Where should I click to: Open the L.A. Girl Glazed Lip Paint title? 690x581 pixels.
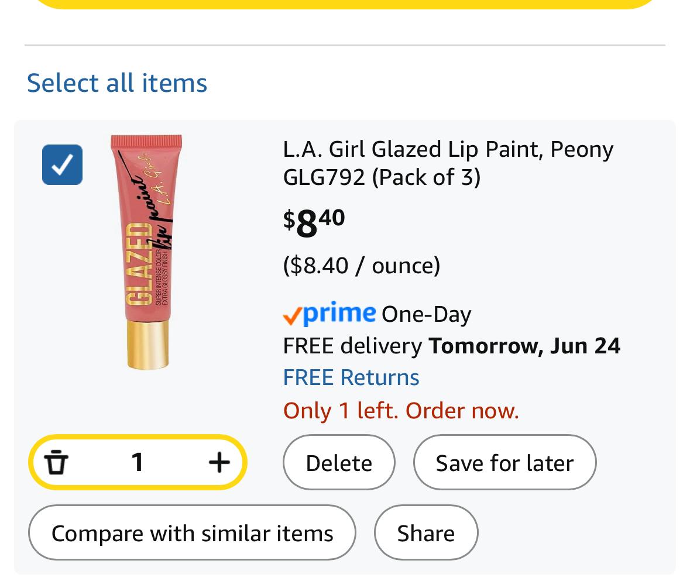click(448, 163)
